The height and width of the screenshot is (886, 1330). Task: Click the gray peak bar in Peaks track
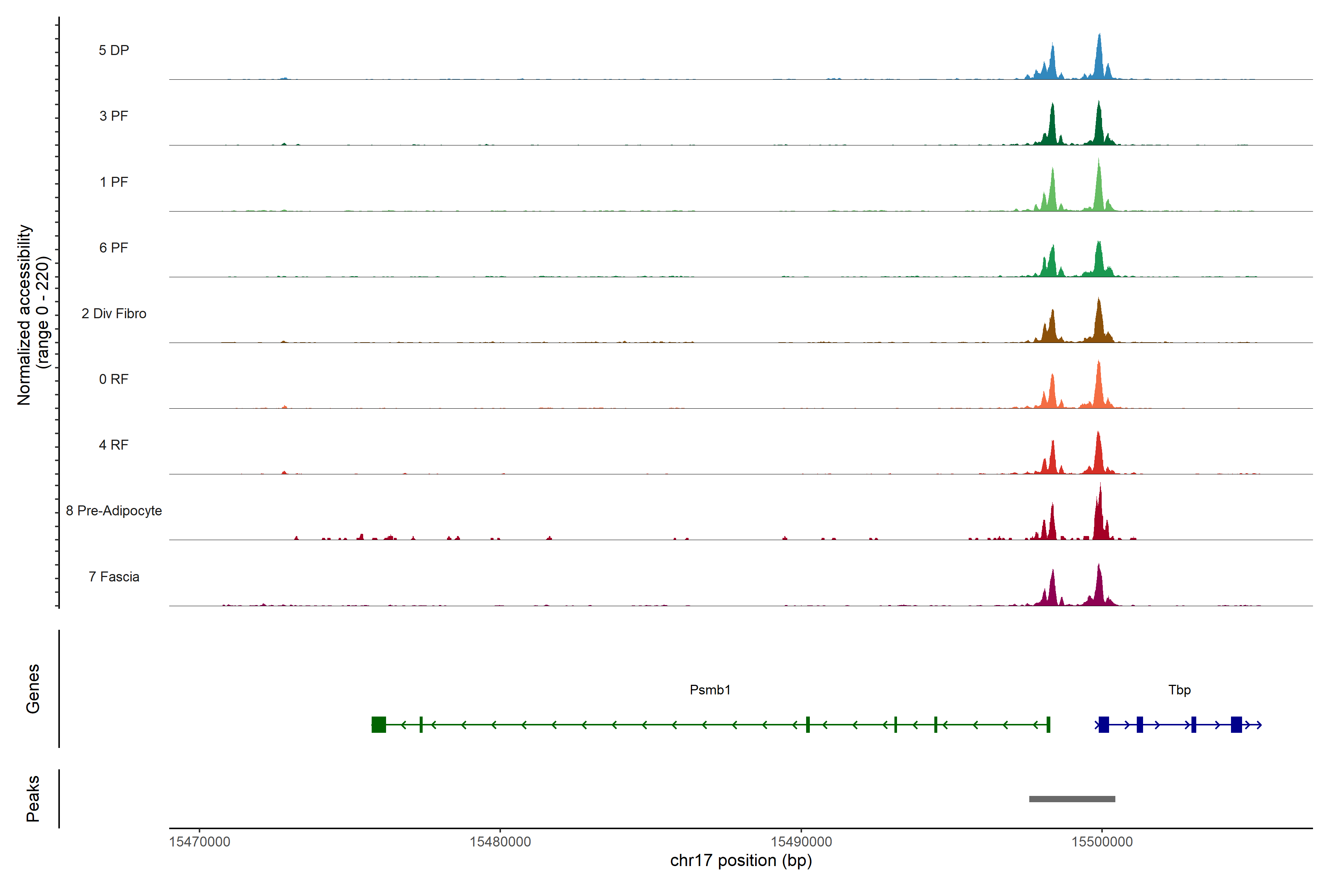point(1072,799)
